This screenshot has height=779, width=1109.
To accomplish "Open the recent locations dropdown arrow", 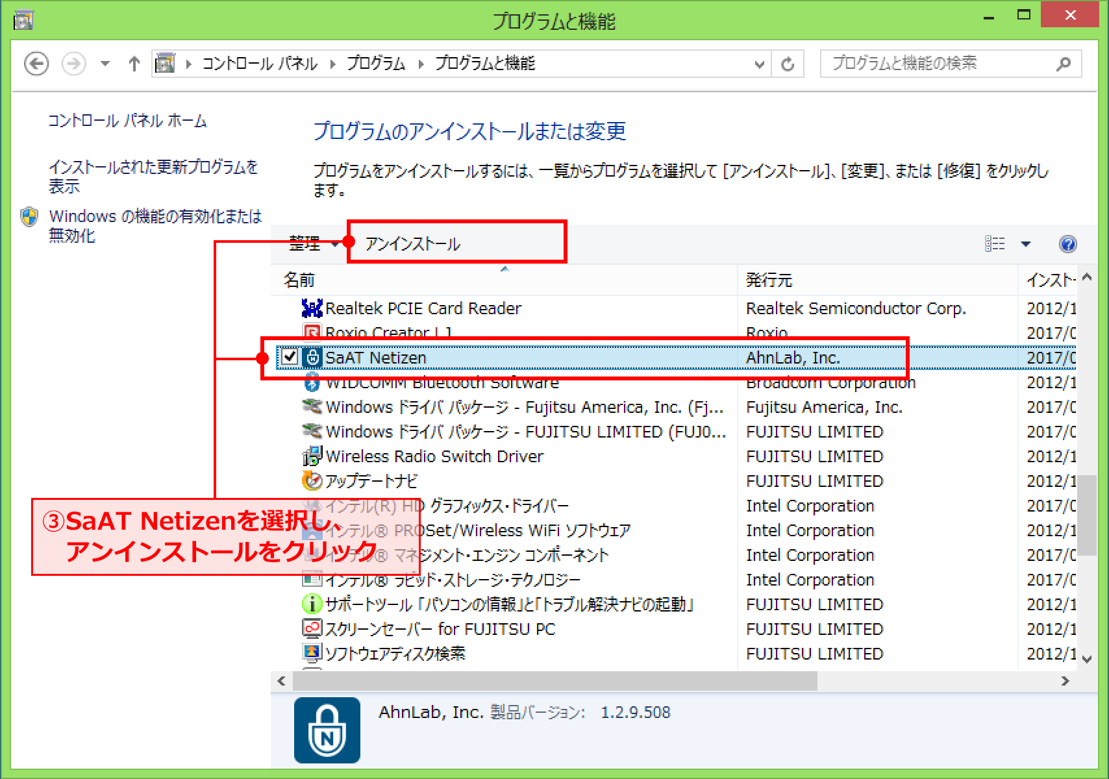I will point(105,64).
